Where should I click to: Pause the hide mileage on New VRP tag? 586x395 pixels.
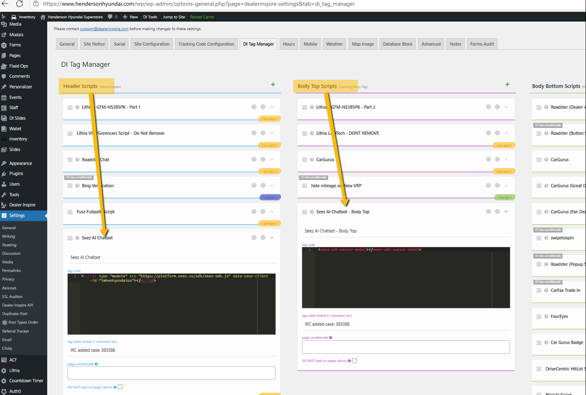(497, 186)
